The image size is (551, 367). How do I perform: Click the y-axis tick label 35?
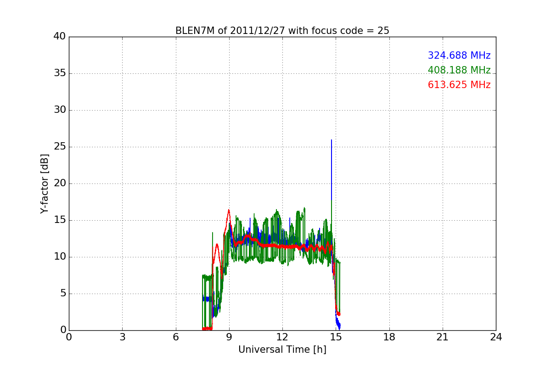[60, 73]
